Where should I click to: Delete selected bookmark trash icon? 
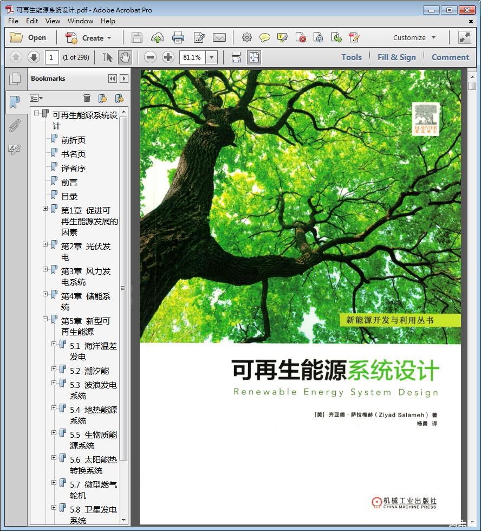(87, 98)
